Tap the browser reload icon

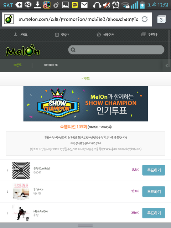(145, 19)
